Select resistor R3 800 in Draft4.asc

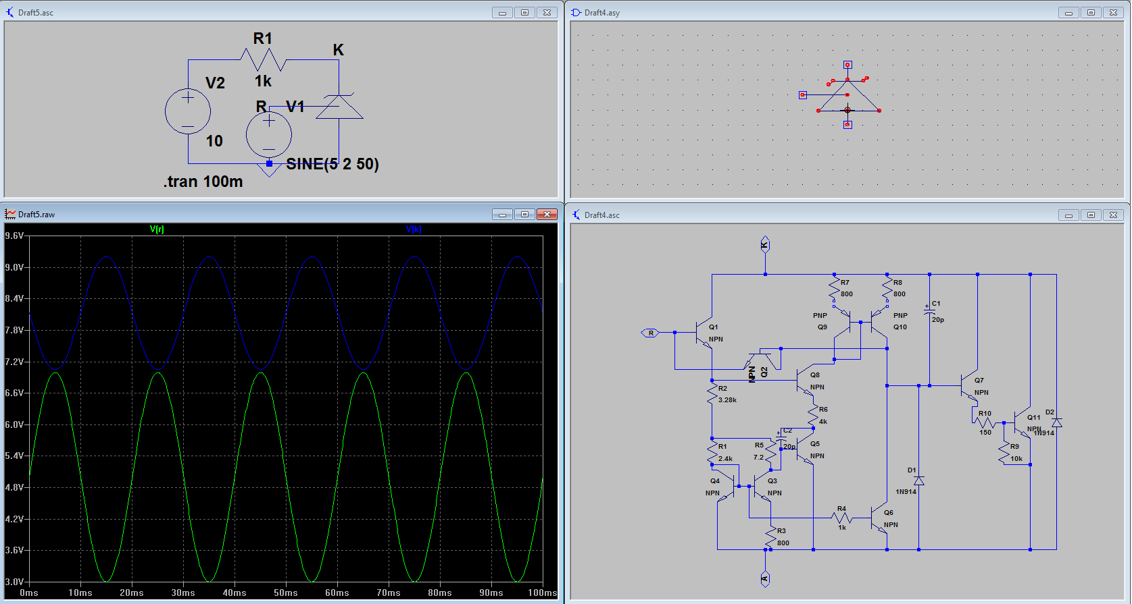(771, 537)
